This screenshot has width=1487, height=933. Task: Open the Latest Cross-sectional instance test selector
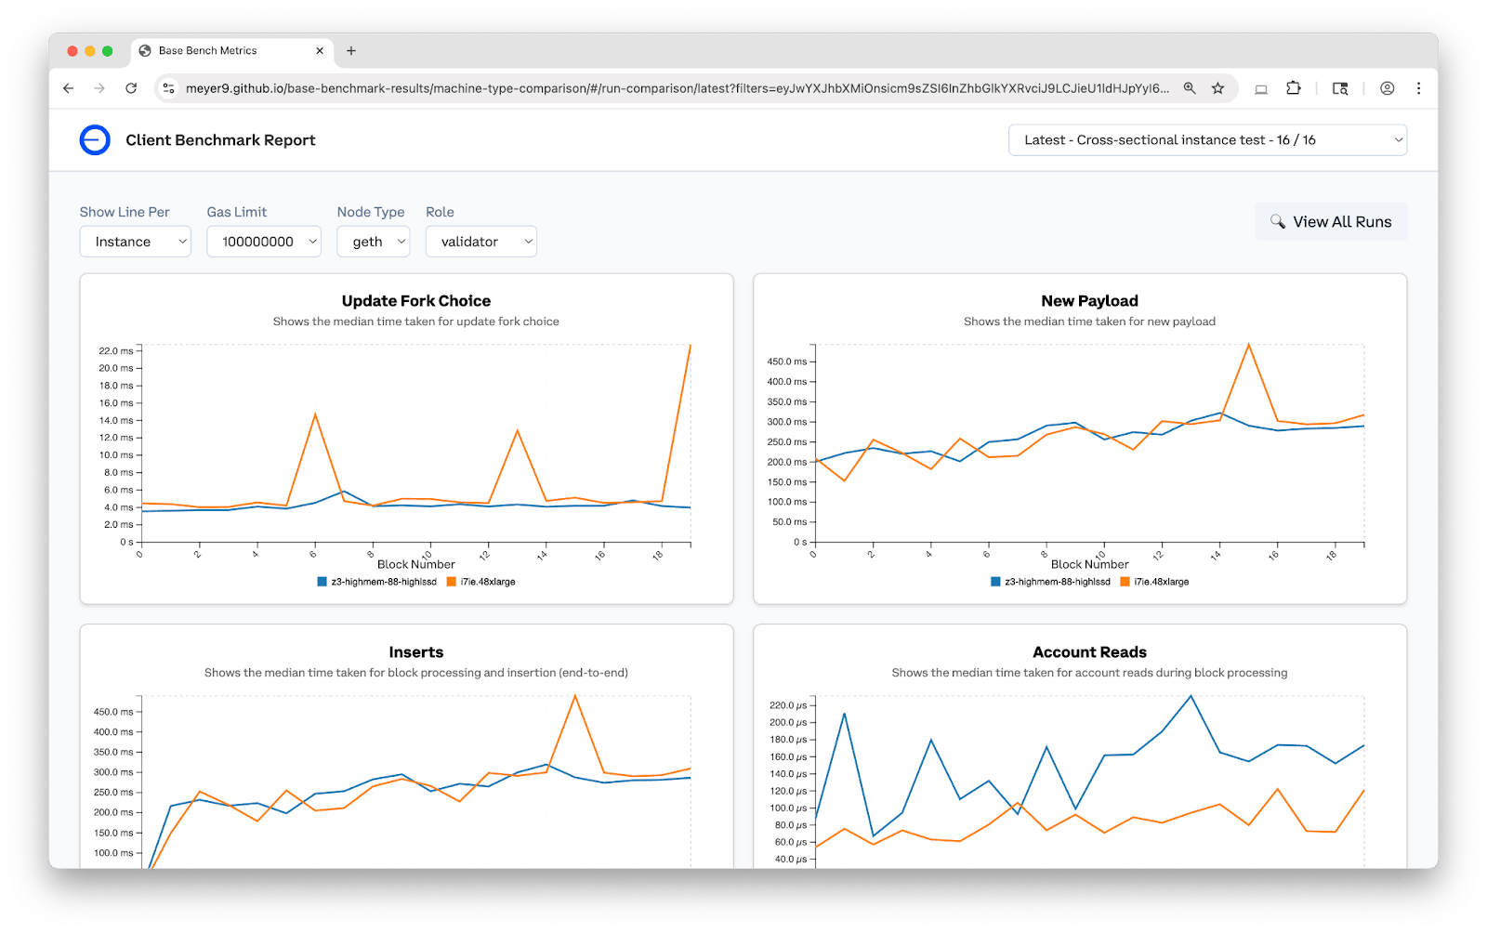click(x=1207, y=140)
